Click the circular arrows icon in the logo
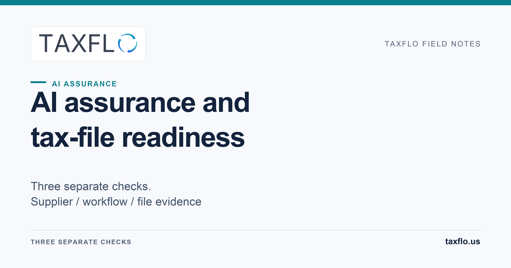Viewport: 511px width, 268px height. [127, 44]
